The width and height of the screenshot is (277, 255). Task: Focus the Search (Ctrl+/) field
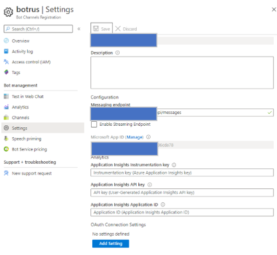point(39,29)
